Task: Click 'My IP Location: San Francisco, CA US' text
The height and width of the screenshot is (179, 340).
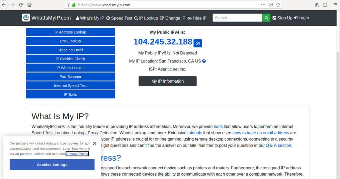Action: point(165,61)
